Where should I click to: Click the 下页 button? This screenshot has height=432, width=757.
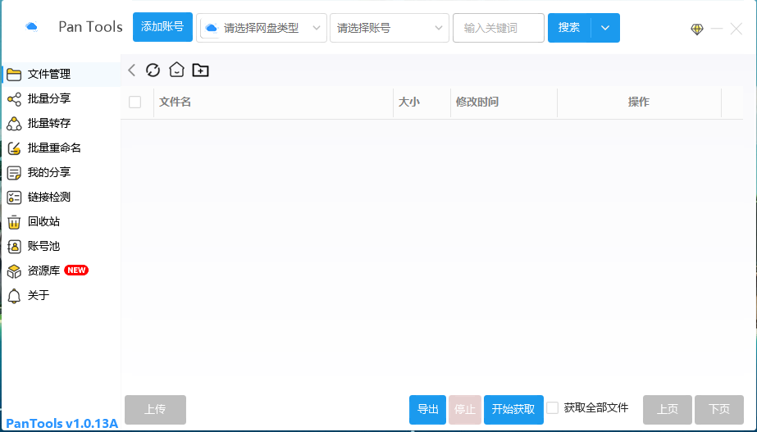pos(719,410)
